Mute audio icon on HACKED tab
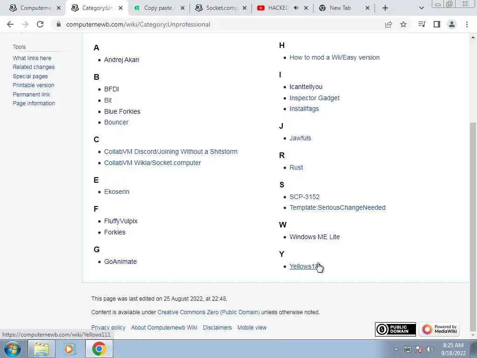Screen dimensions: 477x358 pyautogui.click(x=296, y=8)
